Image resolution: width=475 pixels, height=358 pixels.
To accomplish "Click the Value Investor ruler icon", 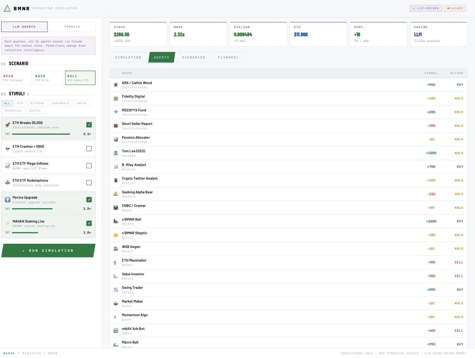I will (116, 276).
